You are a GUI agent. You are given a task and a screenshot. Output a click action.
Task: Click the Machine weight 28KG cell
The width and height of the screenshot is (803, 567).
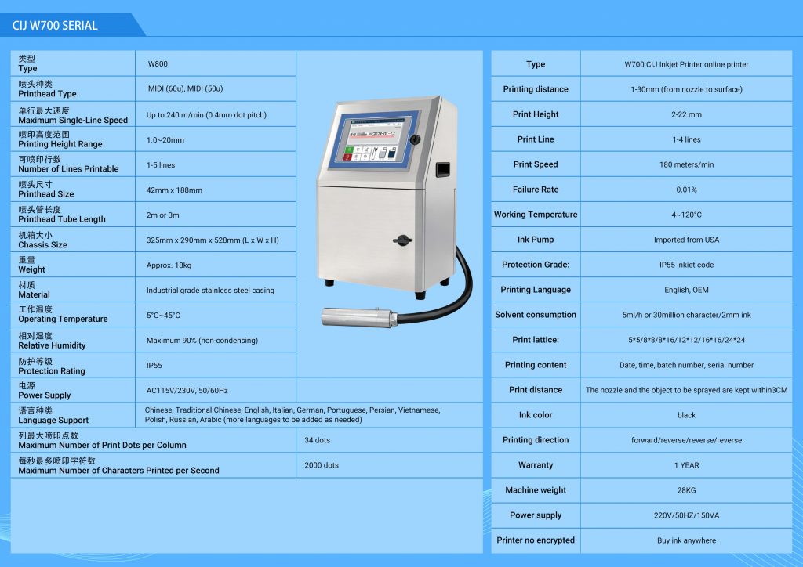coord(686,490)
